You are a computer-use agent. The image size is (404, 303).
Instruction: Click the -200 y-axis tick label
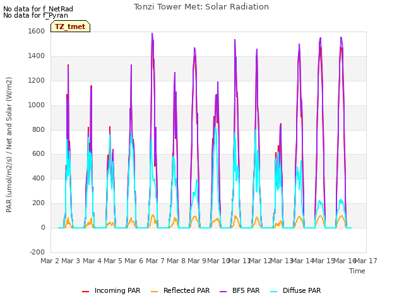37,252
